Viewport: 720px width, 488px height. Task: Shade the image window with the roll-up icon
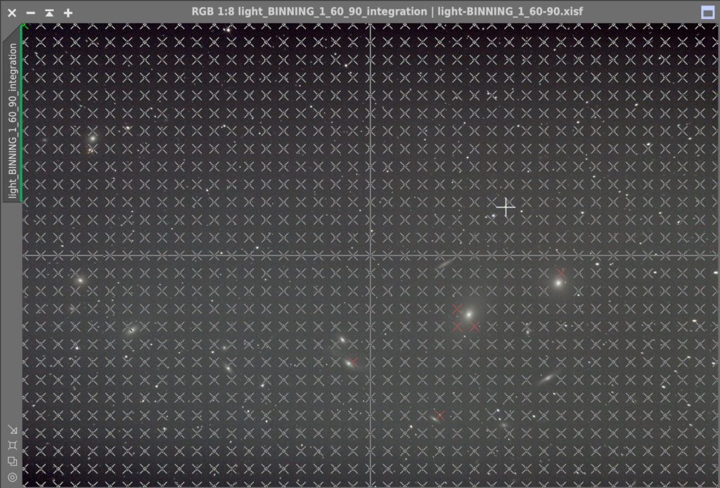pos(49,13)
